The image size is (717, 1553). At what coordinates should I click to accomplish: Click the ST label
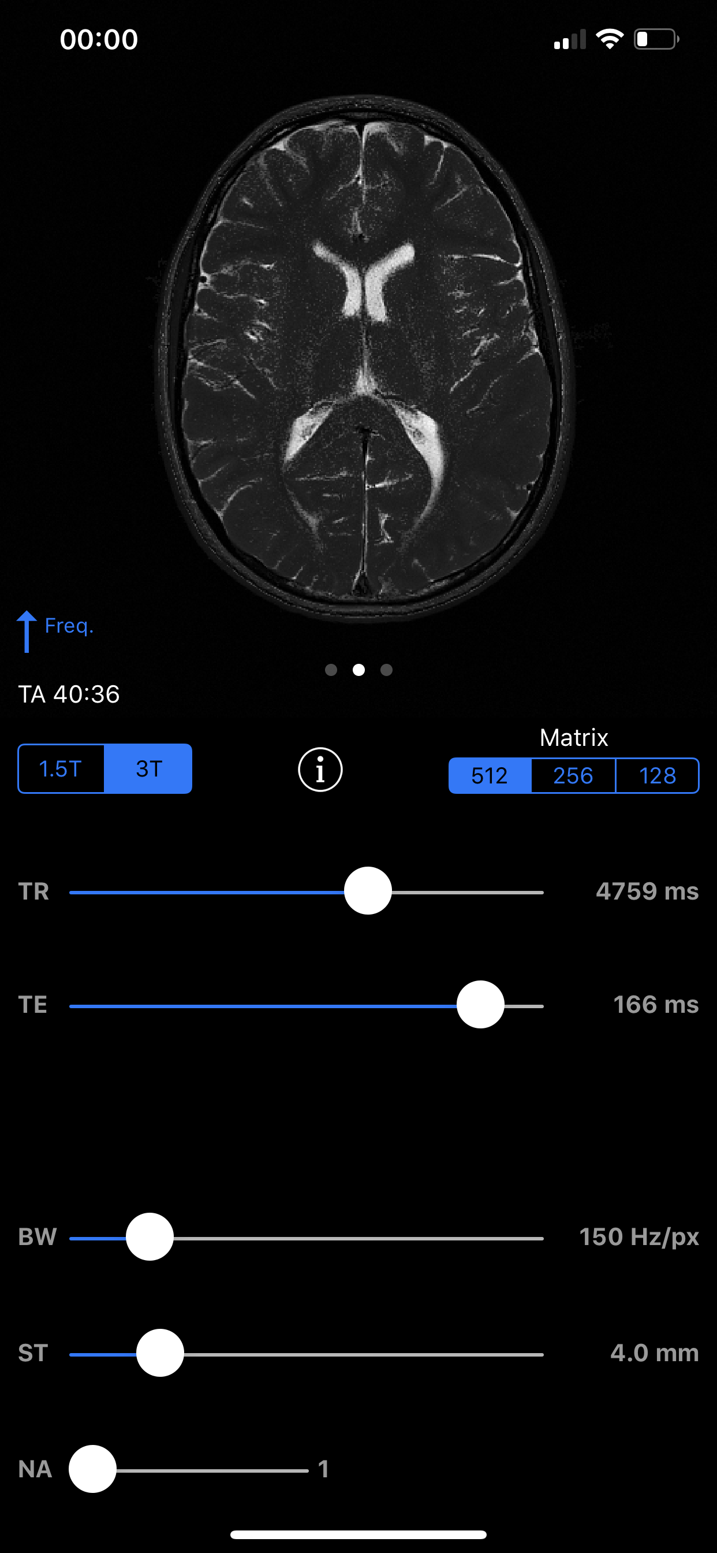32,1353
